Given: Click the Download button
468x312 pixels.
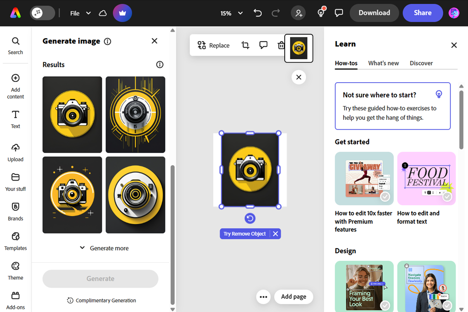Looking at the screenshot, I should (x=374, y=13).
